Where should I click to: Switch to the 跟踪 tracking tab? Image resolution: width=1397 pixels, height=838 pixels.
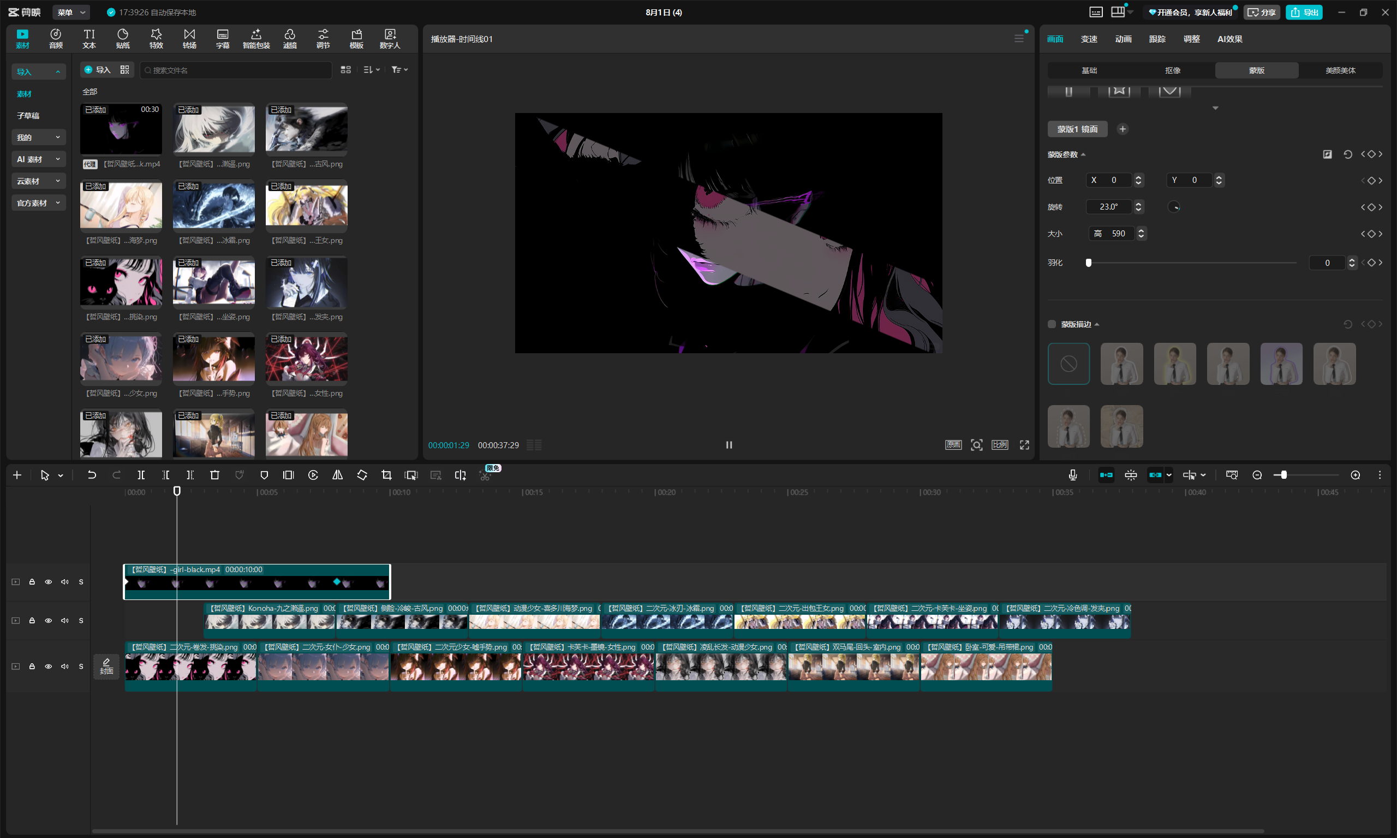pyautogui.click(x=1157, y=39)
